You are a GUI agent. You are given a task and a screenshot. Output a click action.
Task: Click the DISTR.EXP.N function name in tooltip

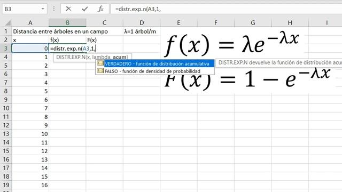71,57
